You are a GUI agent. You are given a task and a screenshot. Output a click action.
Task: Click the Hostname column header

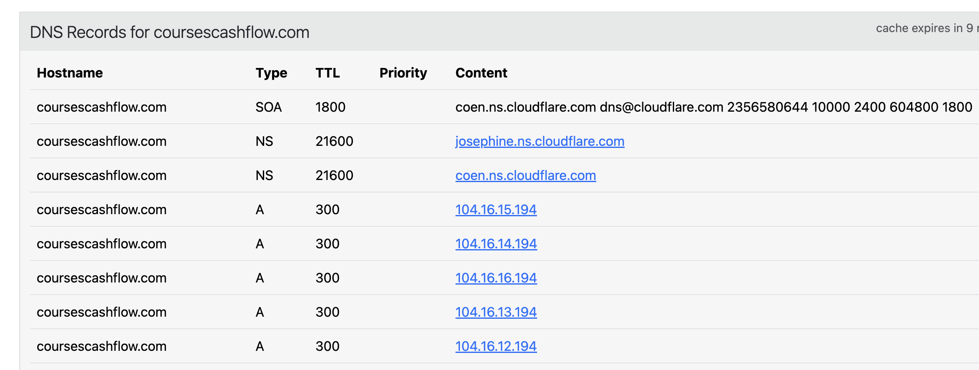70,73
